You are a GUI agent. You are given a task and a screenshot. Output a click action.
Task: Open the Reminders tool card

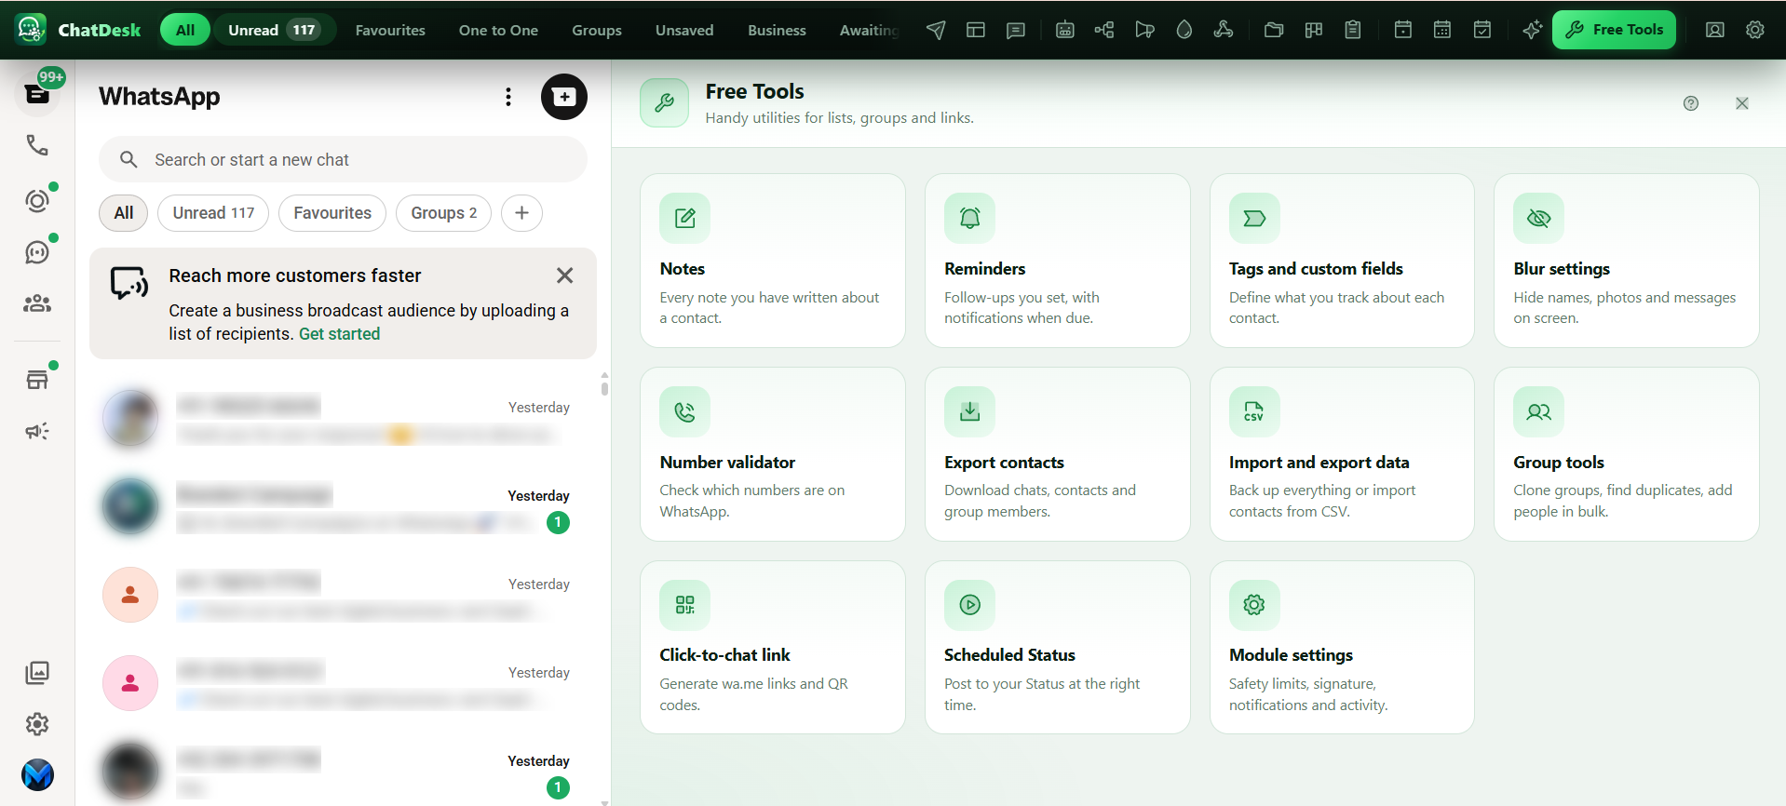pos(1058,261)
